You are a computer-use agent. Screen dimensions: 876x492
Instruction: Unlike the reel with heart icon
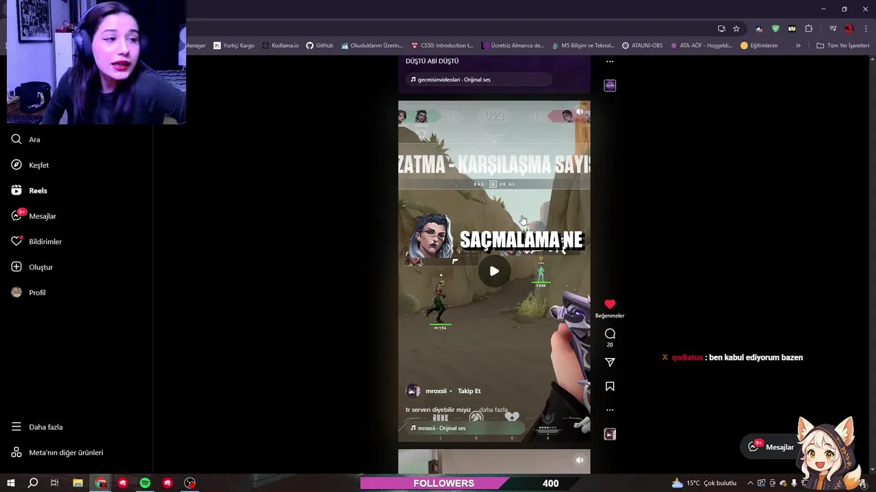pyautogui.click(x=610, y=304)
